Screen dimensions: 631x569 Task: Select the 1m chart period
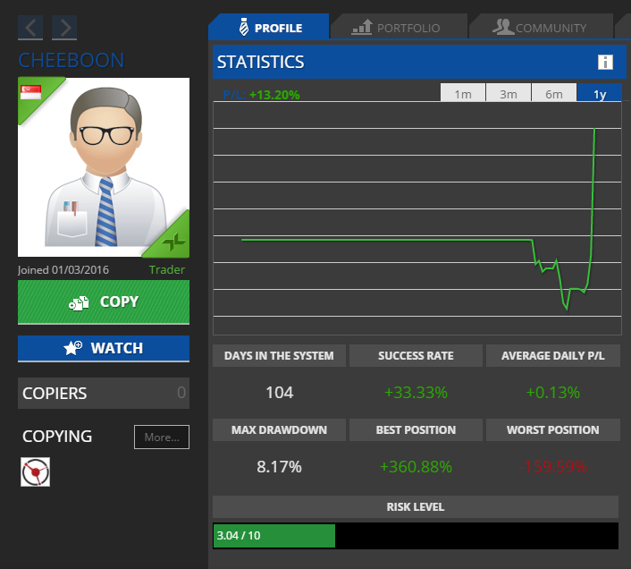click(463, 94)
